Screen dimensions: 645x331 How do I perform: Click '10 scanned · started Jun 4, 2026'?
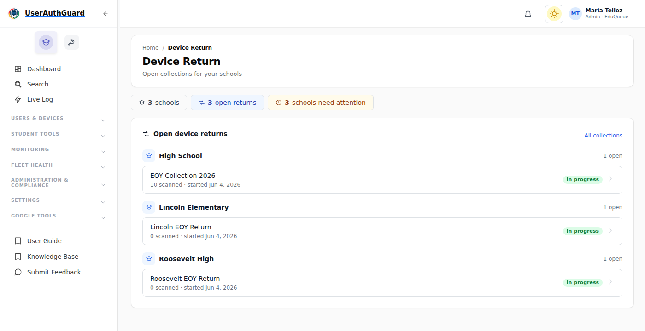195,185
